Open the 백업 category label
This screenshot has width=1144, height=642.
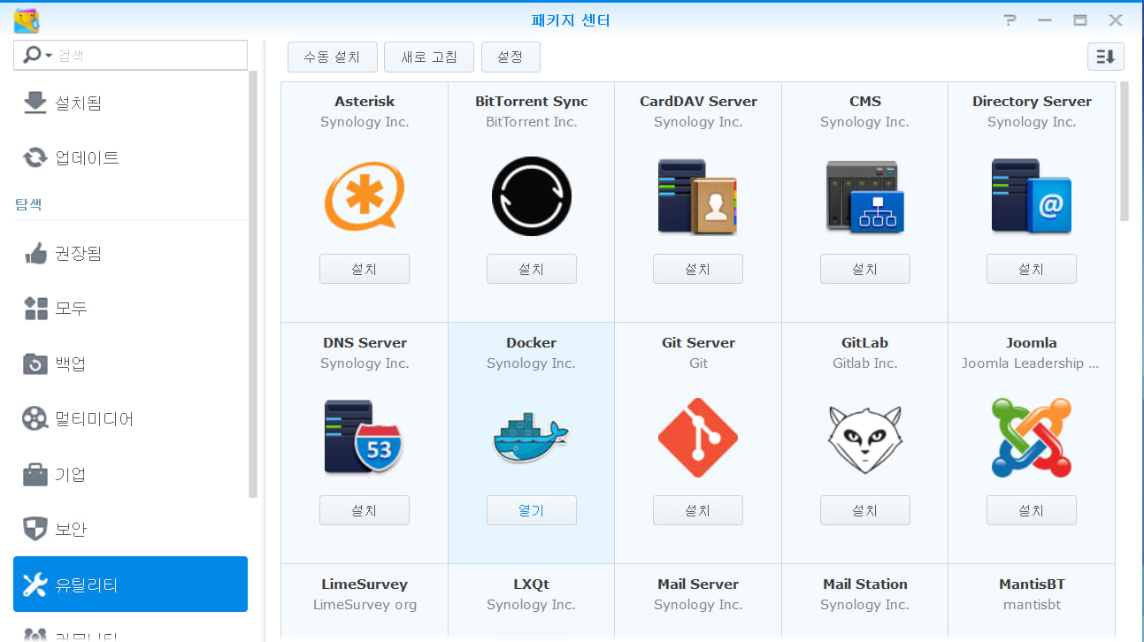coord(71,363)
